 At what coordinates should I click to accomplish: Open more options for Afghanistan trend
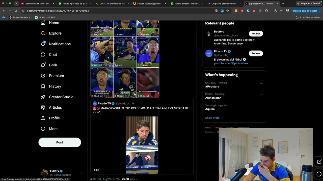point(261,95)
